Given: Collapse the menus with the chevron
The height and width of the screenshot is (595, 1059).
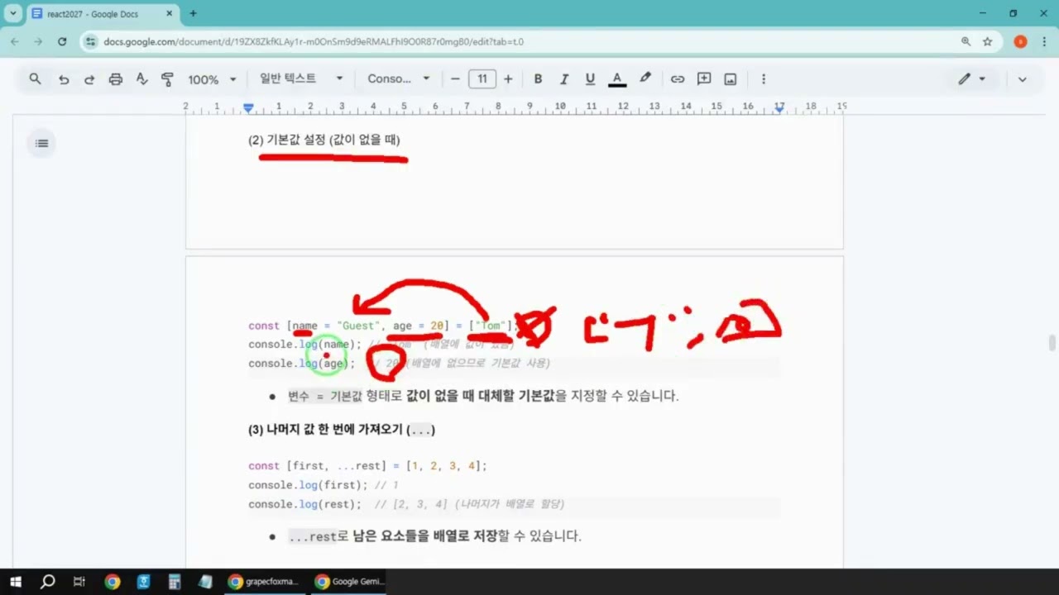Looking at the screenshot, I should pyautogui.click(x=1022, y=79).
